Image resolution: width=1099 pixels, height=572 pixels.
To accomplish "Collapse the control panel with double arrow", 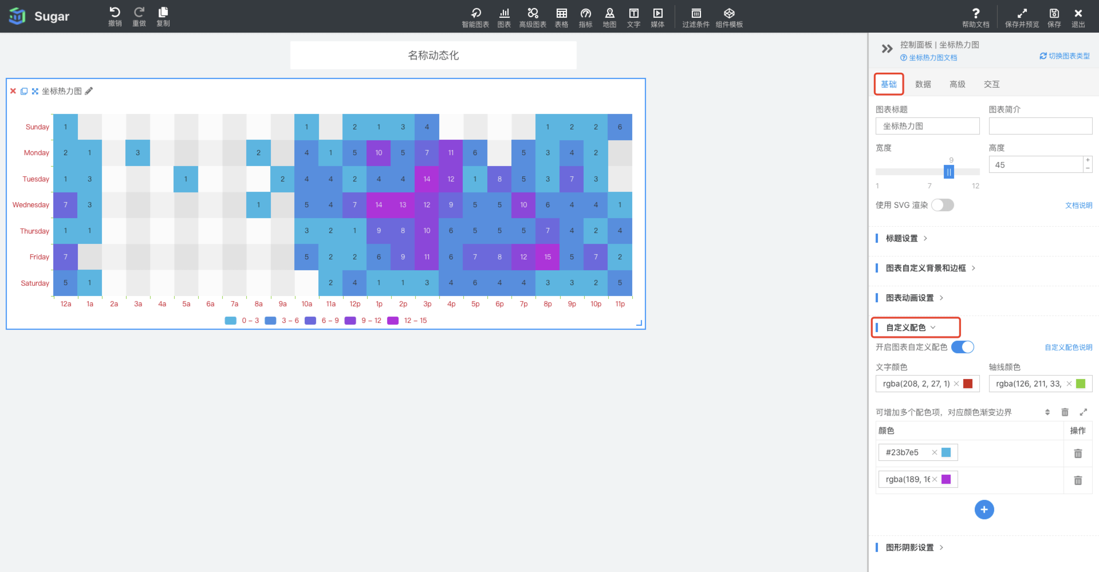I will [x=887, y=49].
